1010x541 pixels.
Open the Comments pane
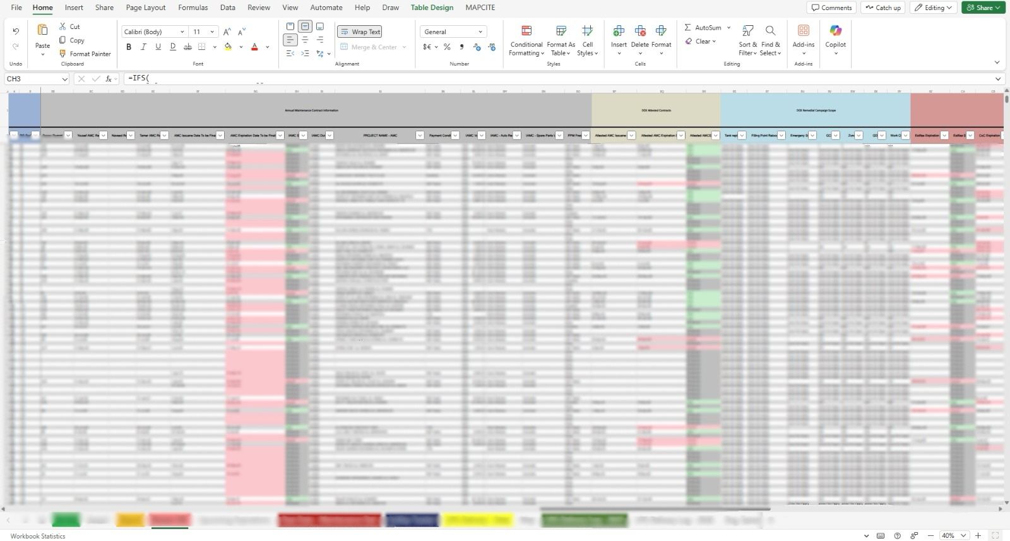pyautogui.click(x=831, y=8)
